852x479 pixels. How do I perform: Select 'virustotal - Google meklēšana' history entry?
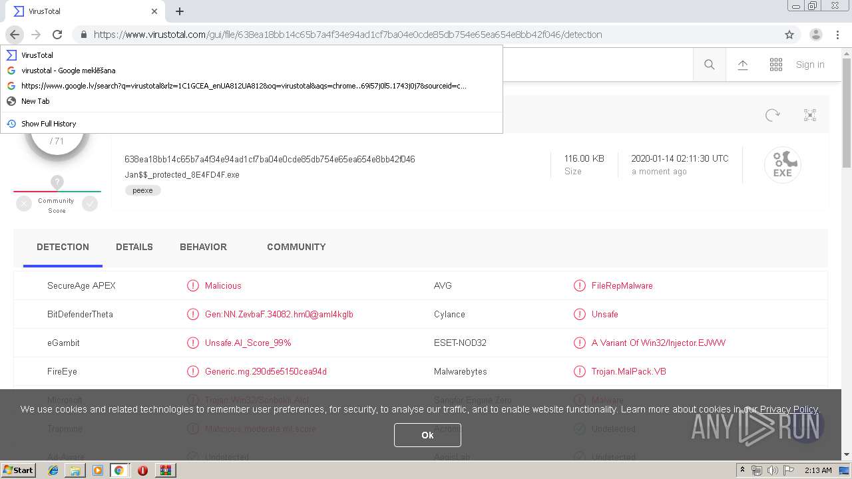pos(252,71)
